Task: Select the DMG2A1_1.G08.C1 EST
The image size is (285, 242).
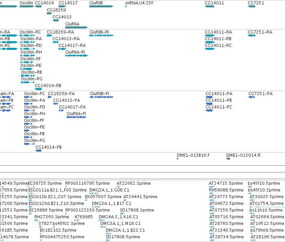Action: pyautogui.click(x=109, y=190)
